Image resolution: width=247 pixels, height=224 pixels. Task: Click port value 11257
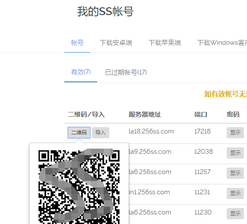(x=202, y=172)
